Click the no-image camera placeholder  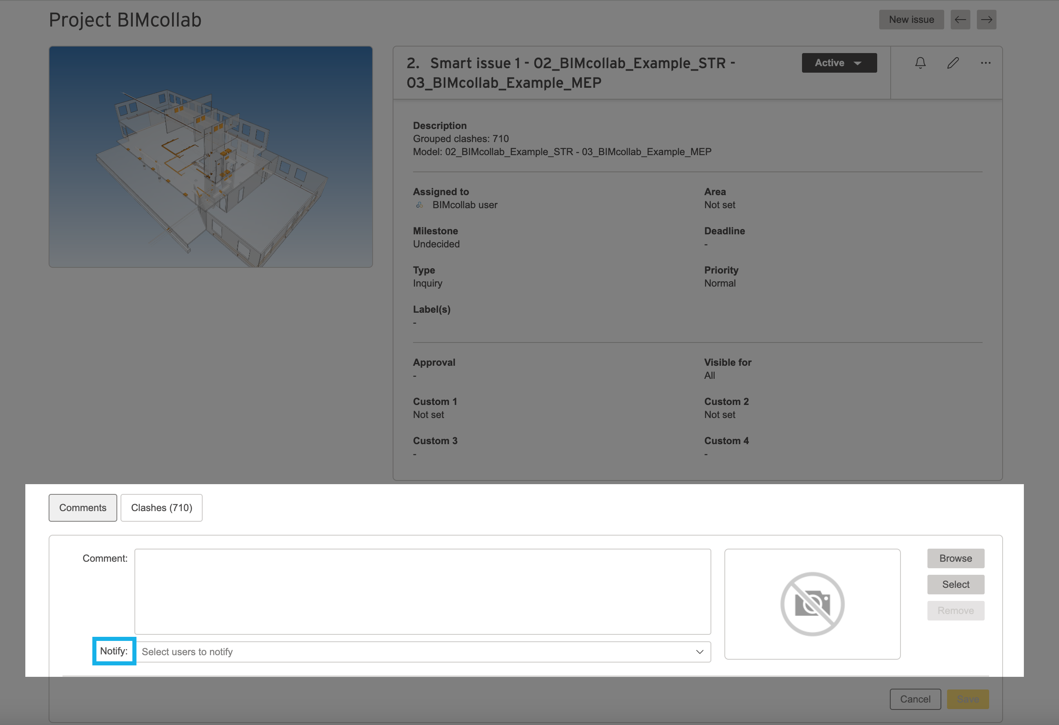click(x=812, y=604)
